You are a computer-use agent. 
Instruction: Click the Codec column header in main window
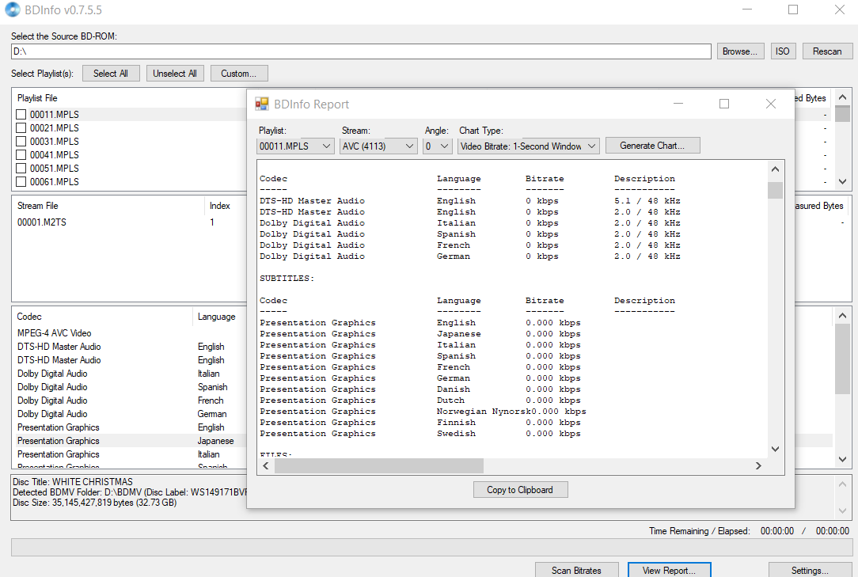coord(29,317)
